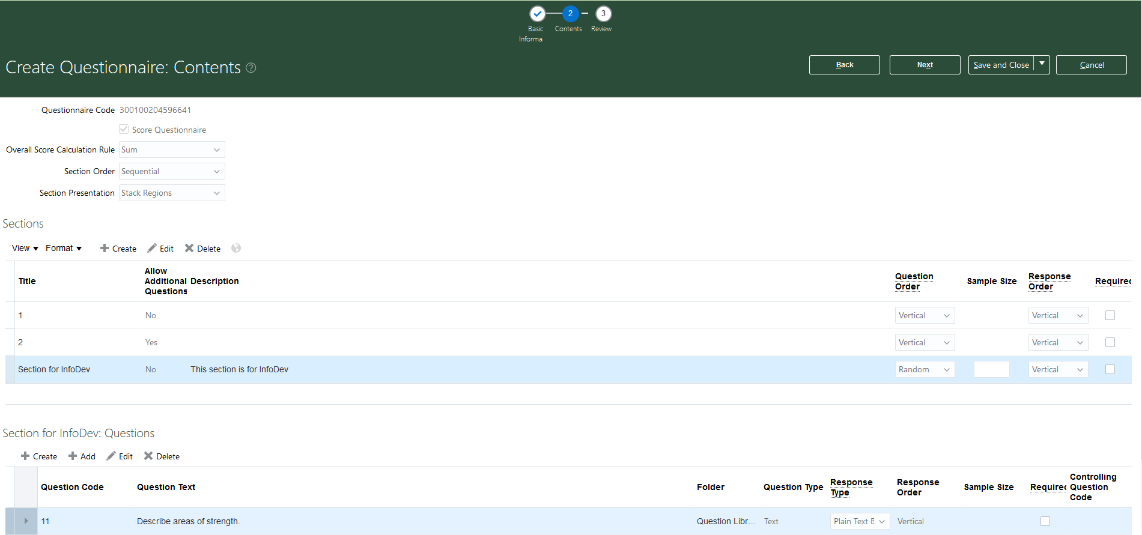Click the plus Add icon in Questions toolbar

coord(73,456)
